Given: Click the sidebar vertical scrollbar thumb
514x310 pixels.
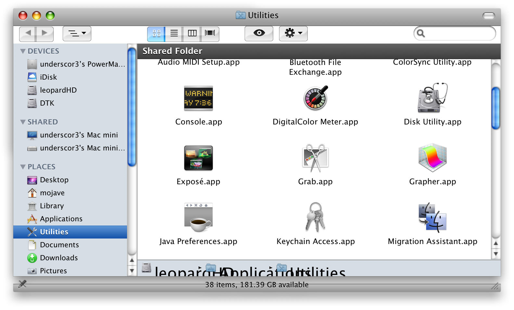Looking at the screenshot, I should [132, 107].
